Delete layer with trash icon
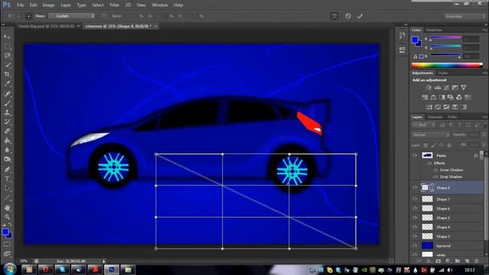Screen dimensions: 489x275 click(476, 261)
